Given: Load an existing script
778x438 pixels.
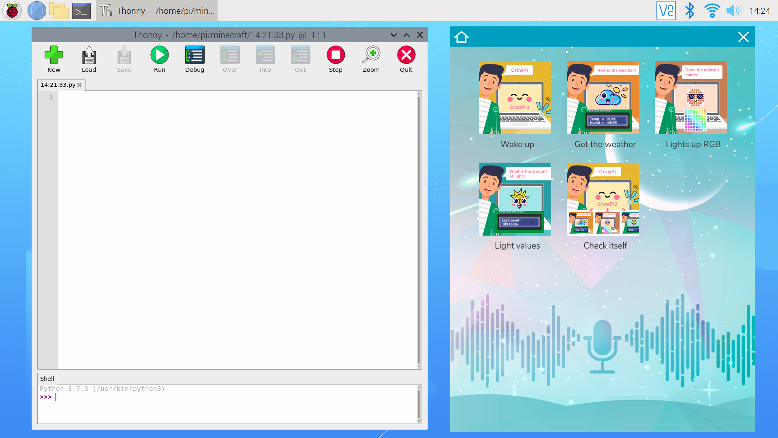Looking at the screenshot, I should pos(89,59).
